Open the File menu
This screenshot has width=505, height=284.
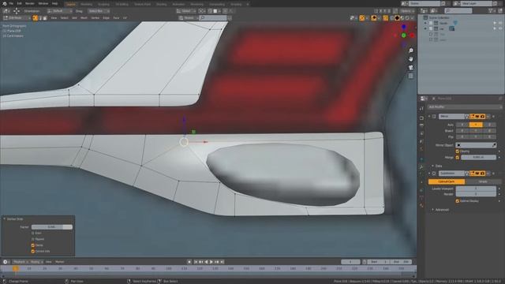[11, 3]
